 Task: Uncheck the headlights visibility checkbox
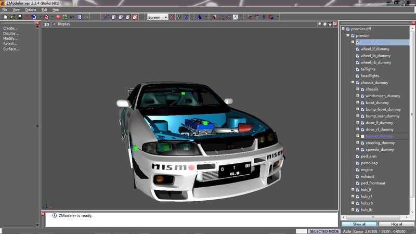click(x=358, y=76)
